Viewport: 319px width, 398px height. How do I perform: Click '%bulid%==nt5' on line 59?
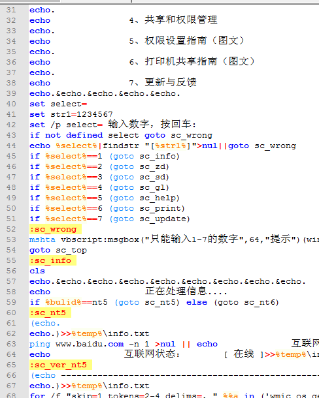[76, 303]
